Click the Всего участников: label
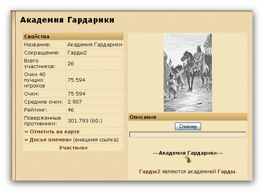 (x=40, y=63)
